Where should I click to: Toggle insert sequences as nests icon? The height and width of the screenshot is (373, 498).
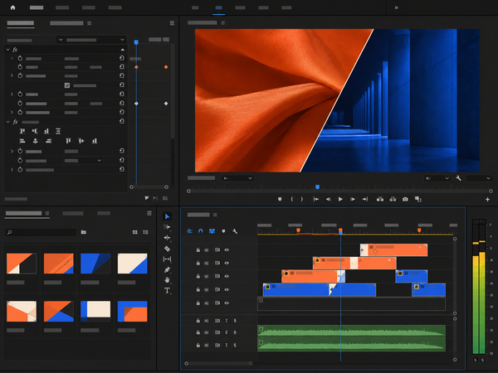pyautogui.click(x=189, y=231)
